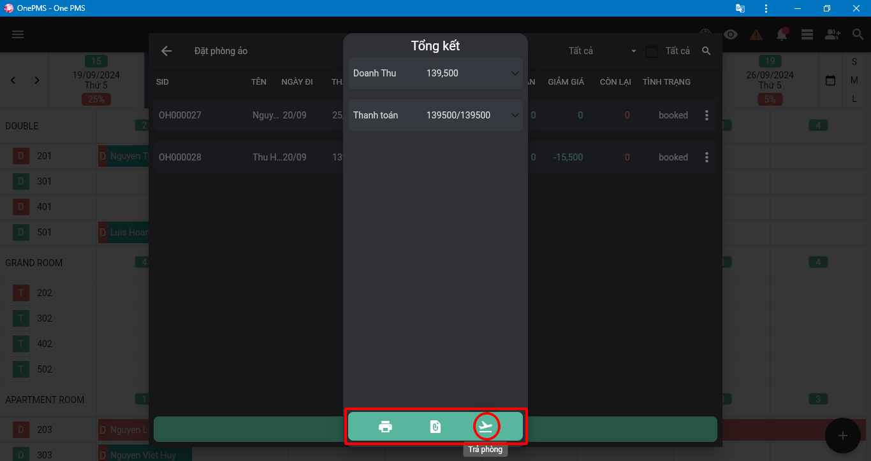Open the date picker calendar icon
The height and width of the screenshot is (461, 871).
point(830,80)
